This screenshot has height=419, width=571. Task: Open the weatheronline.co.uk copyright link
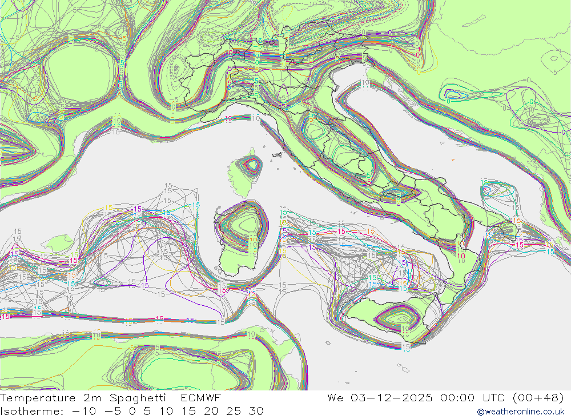521,412
